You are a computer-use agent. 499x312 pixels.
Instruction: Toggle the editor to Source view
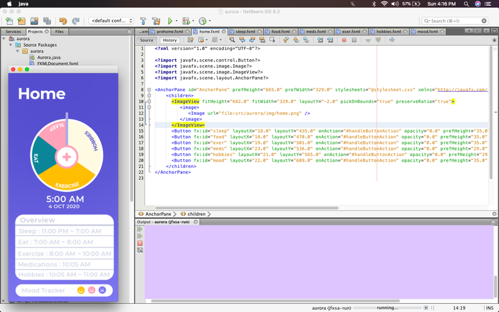(147, 40)
